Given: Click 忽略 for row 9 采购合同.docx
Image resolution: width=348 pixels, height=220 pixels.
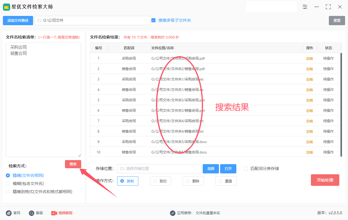Looking at the screenshot, I should 309,142.
